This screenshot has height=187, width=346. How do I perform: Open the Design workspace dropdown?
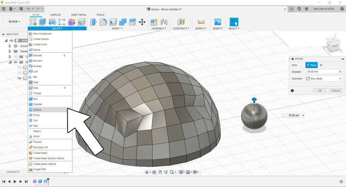pos(14,22)
